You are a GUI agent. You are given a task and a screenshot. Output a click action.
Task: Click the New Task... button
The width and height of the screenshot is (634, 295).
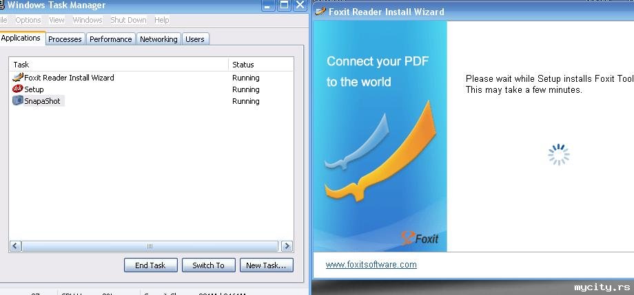(x=266, y=265)
